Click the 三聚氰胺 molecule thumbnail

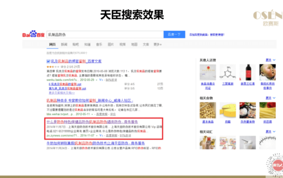pyautogui.click(x=228, y=72)
